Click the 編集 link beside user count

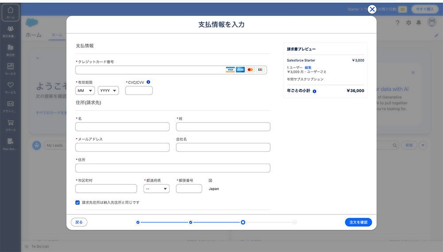[x=308, y=68]
